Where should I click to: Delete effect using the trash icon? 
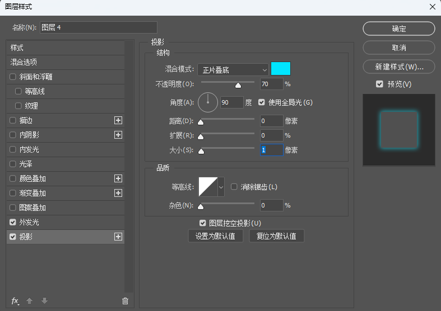coord(125,301)
